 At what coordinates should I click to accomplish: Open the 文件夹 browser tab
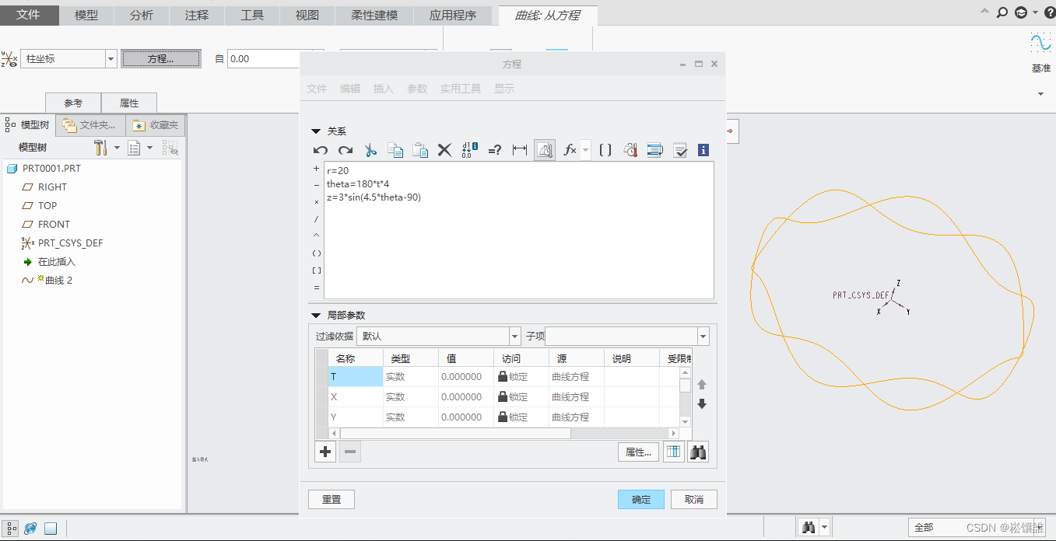coord(91,125)
